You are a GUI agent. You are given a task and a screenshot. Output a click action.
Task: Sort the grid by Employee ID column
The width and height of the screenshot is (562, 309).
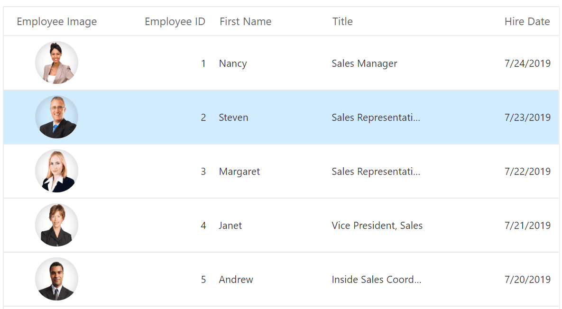pyautogui.click(x=175, y=21)
